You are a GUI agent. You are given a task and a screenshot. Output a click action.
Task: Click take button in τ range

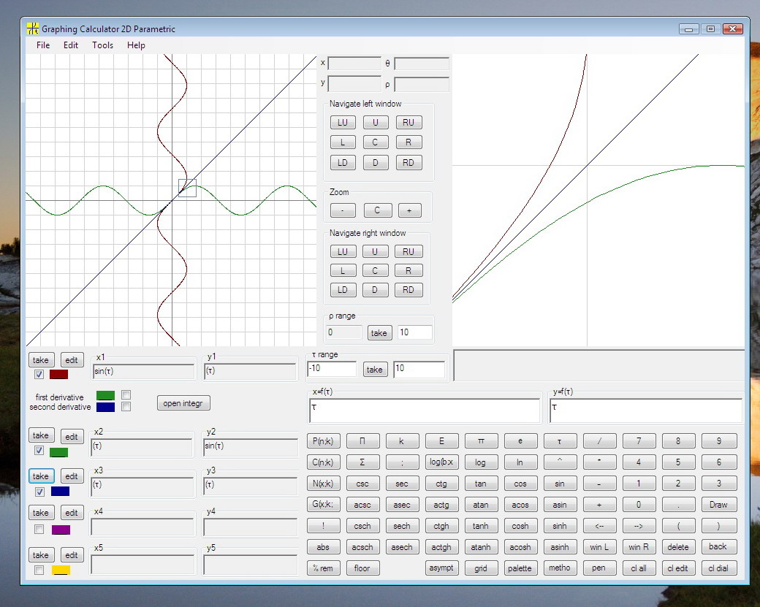click(x=374, y=370)
